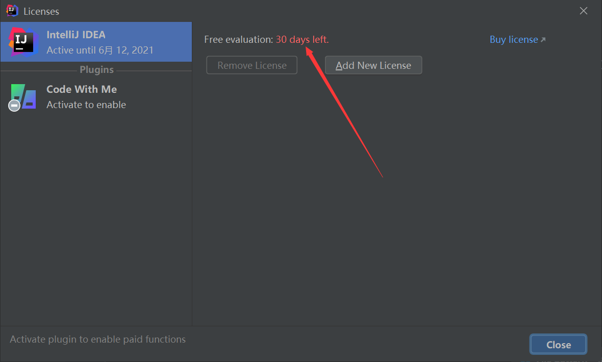The width and height of the screenshot is (602, 362).
Task: Close the Licenses dialog with the X
Action: 584,11
